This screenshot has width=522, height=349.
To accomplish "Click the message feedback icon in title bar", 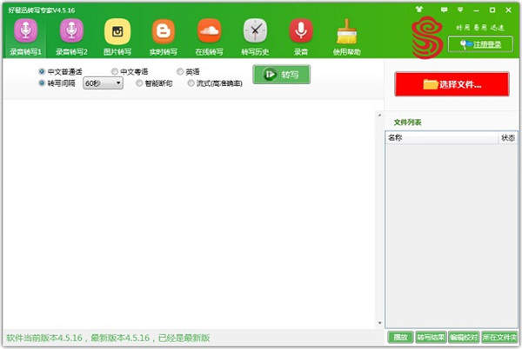I will click(x=444, y=10).
